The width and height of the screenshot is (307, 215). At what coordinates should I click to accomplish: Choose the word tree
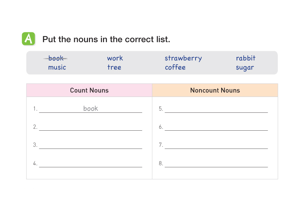pyautogui.click(x=114, y=67)
